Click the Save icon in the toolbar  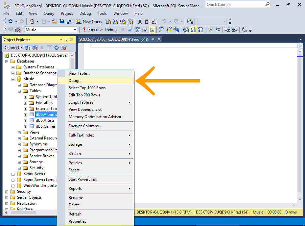(x=62, y=21)
